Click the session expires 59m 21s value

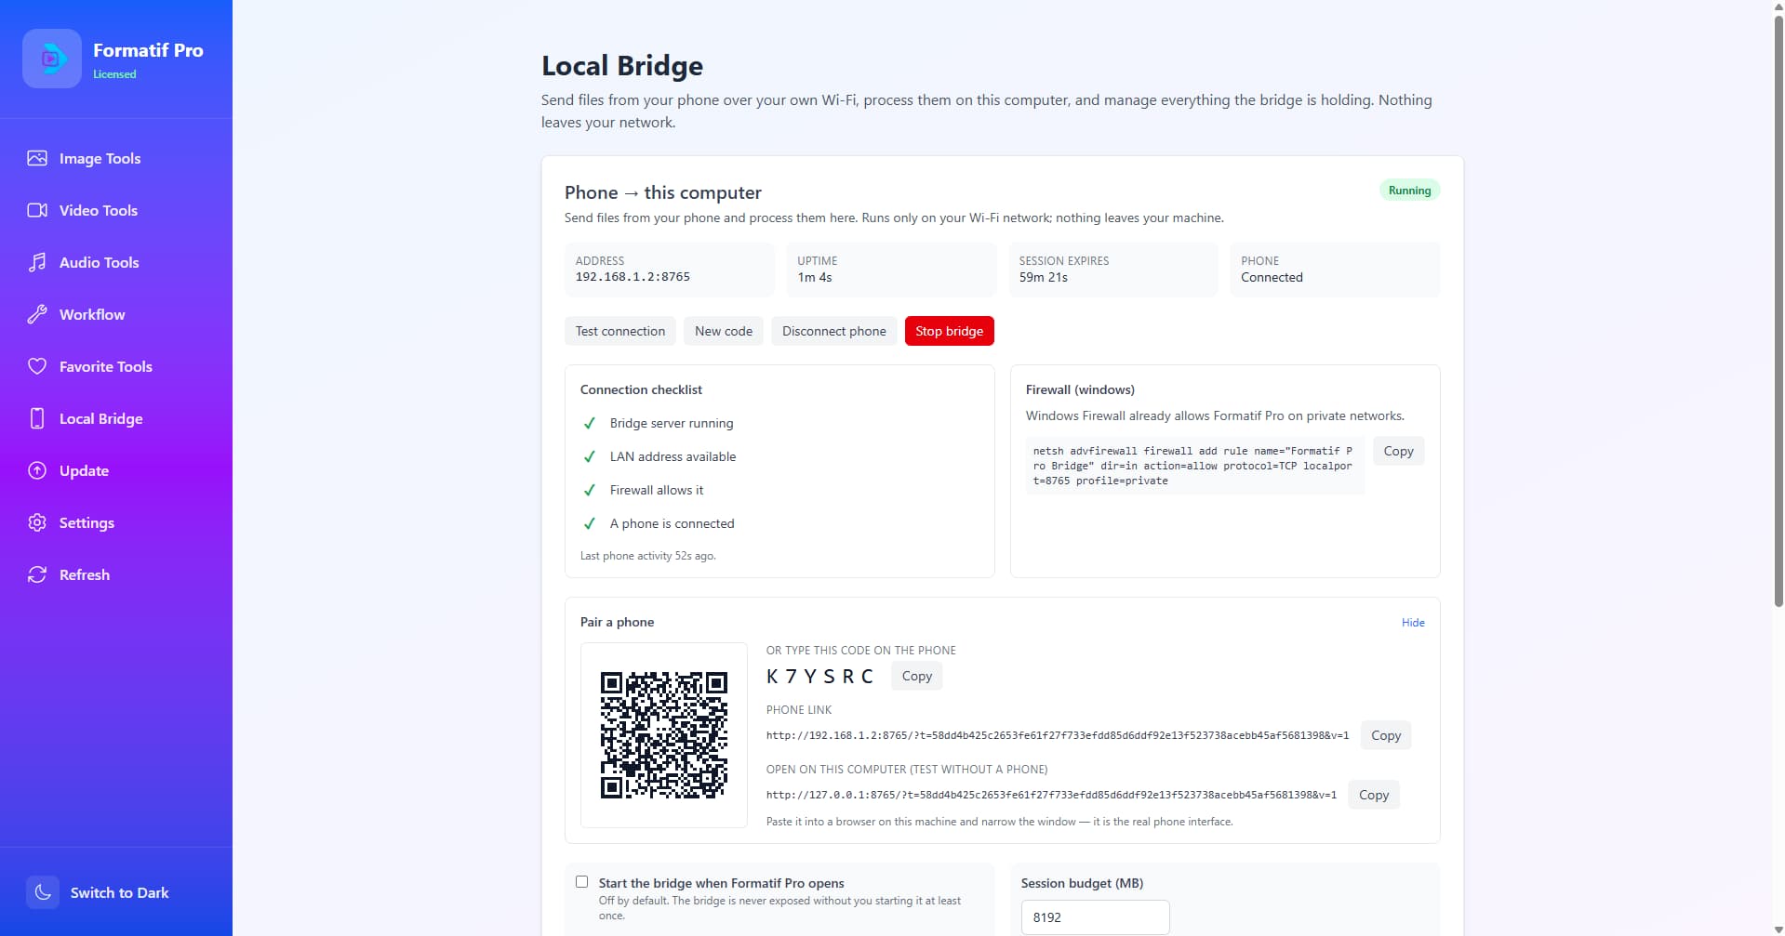(x=1044, y=277)
